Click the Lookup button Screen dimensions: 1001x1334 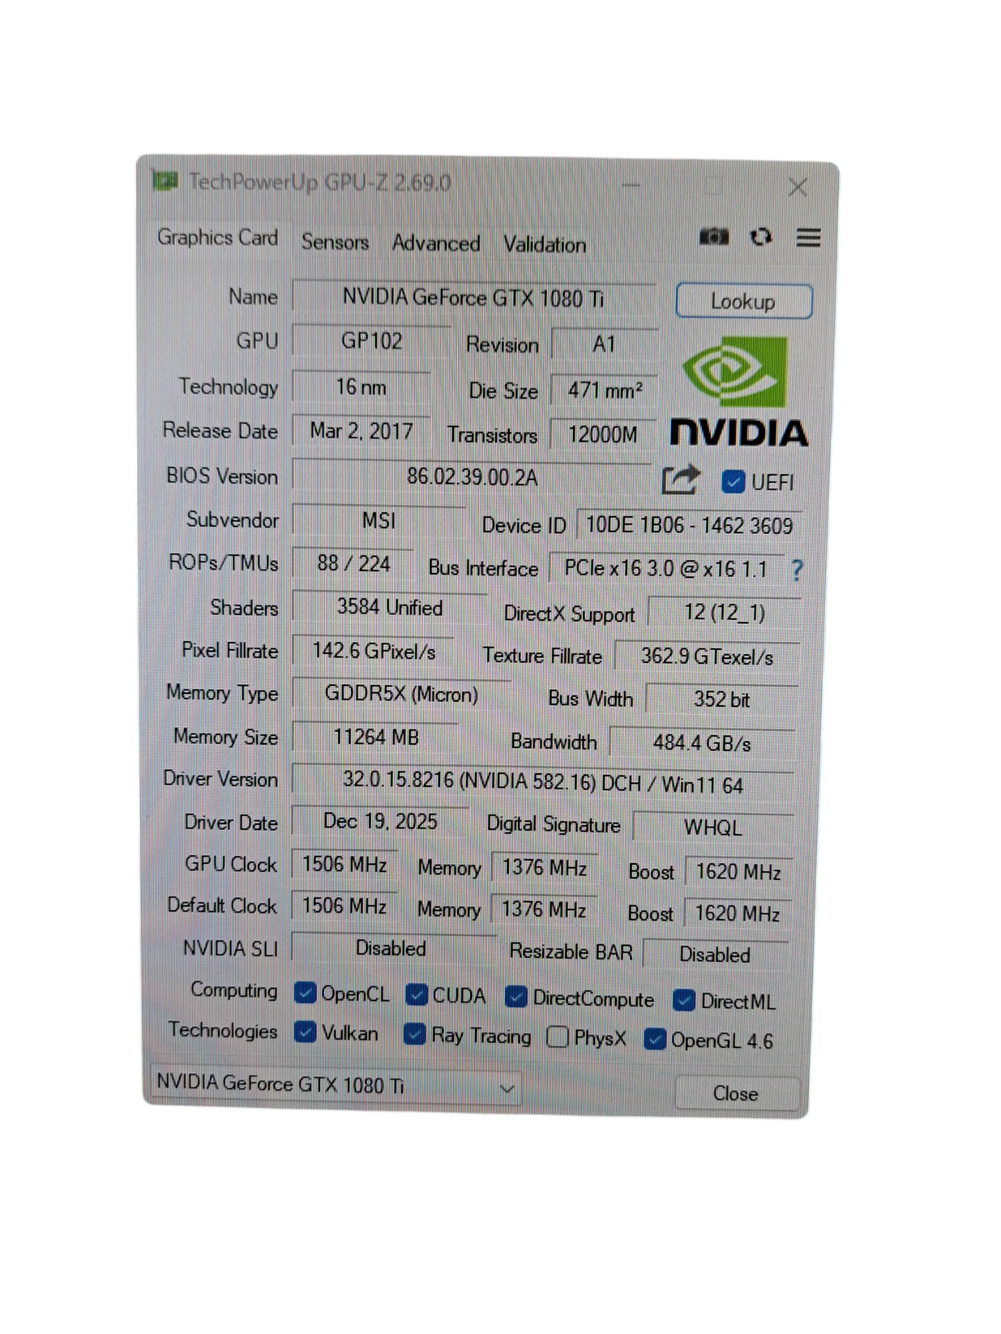743,301
